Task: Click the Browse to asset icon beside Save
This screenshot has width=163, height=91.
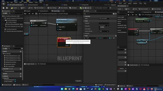Action: pos(7,8)
